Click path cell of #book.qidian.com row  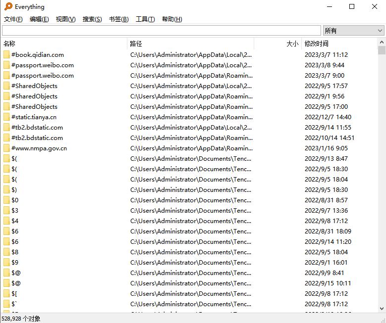click(x=191, y=54)
